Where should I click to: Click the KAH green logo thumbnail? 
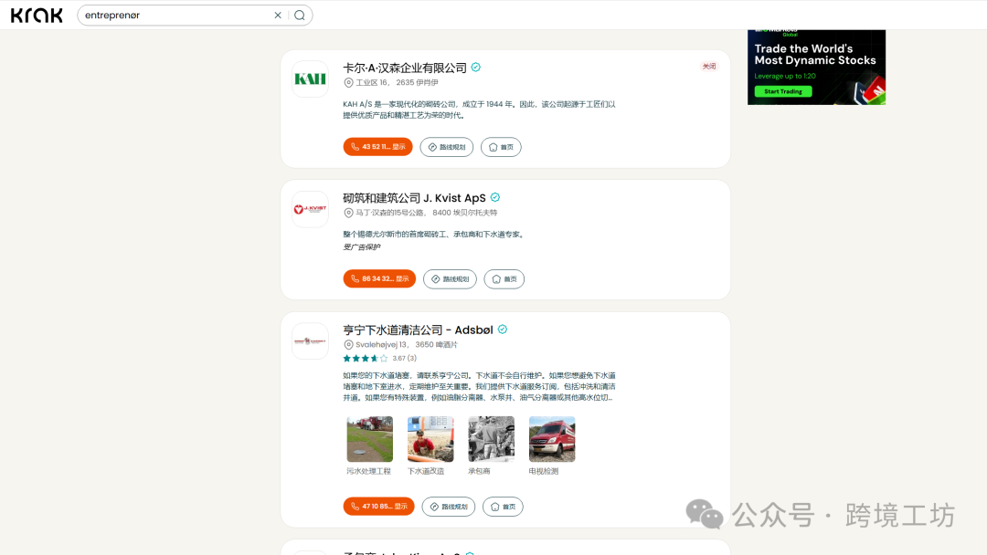tap(310, 79)
